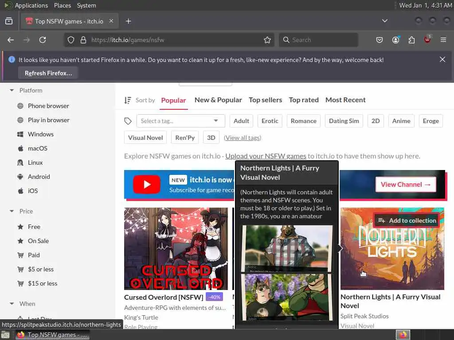The height and width of the screenshot is (340, 454).
Task: Sort by New & Popular
Action: tap(218, 100)
